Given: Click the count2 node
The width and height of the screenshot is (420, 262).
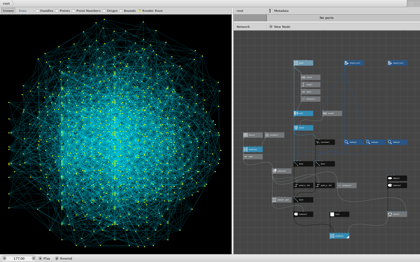Looking at the screenshot, I should tap(332, 113).
